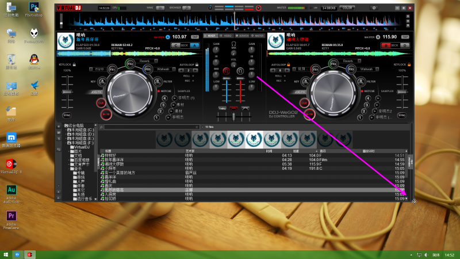This screenshot has height=259, width=460.
Task: Switch to the VIDEO mixer tab
Action: point(227,36)
